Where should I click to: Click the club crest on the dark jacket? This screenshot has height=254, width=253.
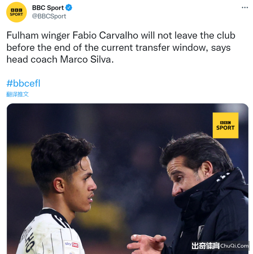point(201,232)
